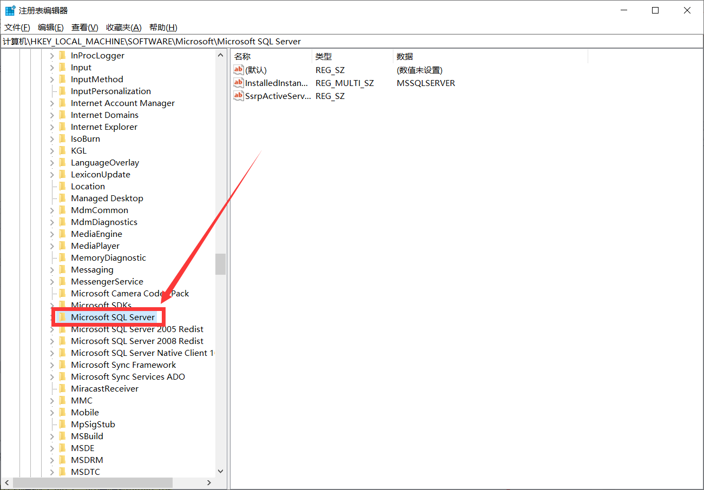Expand the Microsoft Sync Framework key
The height and width of the screenshot is (490, 704).
point(52,365)
